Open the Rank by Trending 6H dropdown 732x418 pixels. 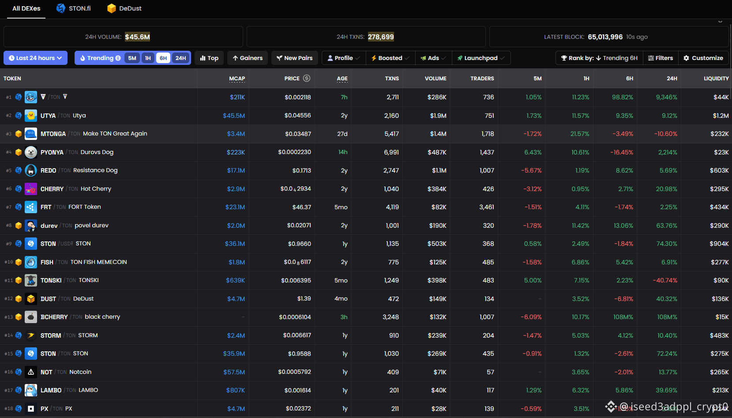pos(599,58)
